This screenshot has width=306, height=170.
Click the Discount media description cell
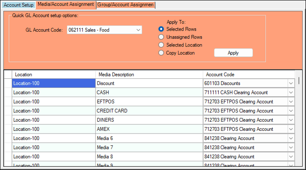point(149,83)
